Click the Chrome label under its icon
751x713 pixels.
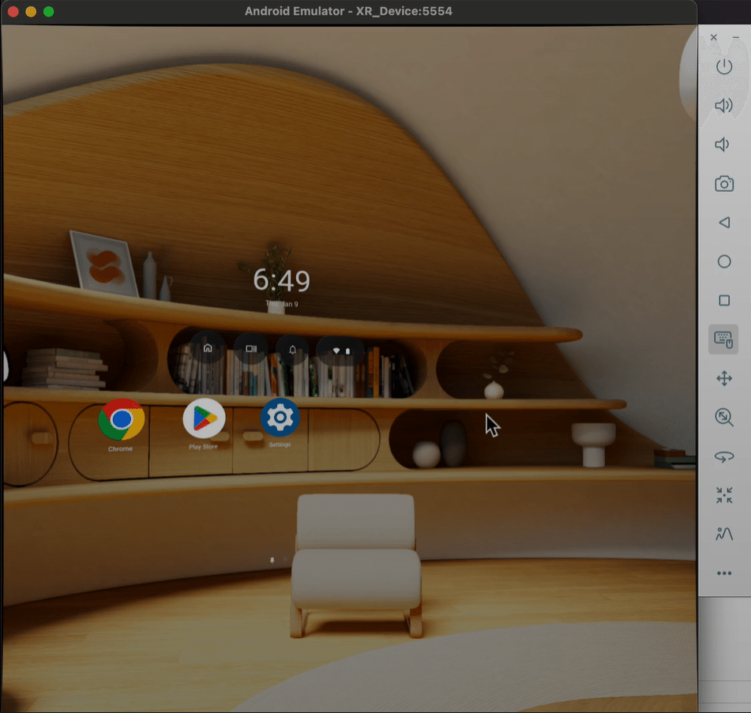[120, 448]
